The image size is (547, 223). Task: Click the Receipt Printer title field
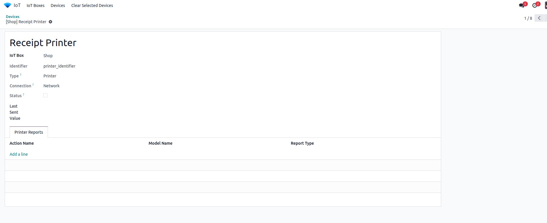pyautogui.click(x=43, y=43)
